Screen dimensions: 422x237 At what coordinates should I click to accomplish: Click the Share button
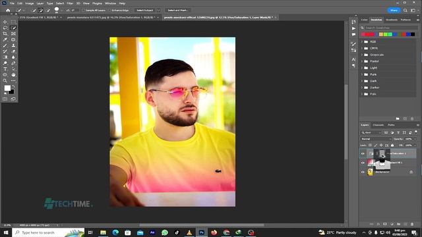pos(394,11)
